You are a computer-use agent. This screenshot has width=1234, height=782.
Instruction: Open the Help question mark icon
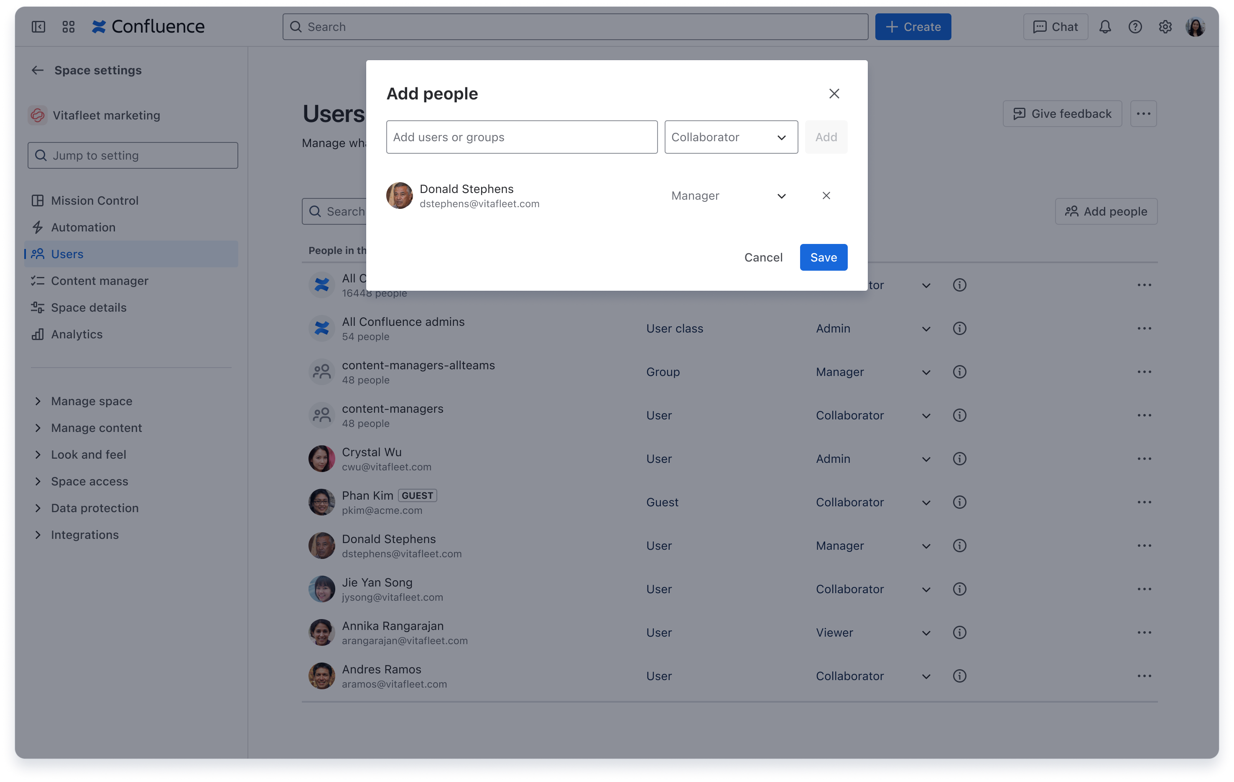click(1135, 27)
